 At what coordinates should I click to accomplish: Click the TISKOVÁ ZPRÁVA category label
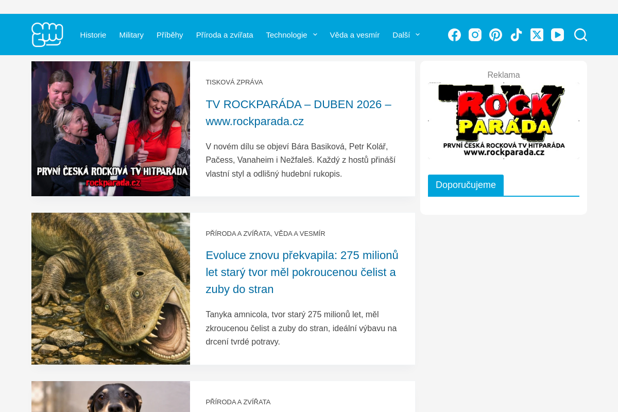[234, 82]
